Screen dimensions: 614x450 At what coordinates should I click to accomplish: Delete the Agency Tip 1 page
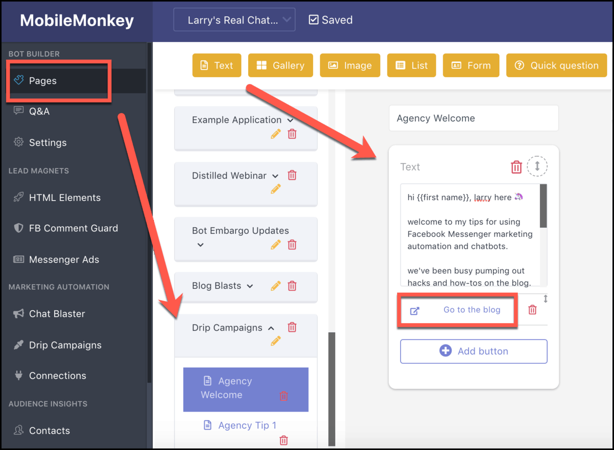coord(284,440)
